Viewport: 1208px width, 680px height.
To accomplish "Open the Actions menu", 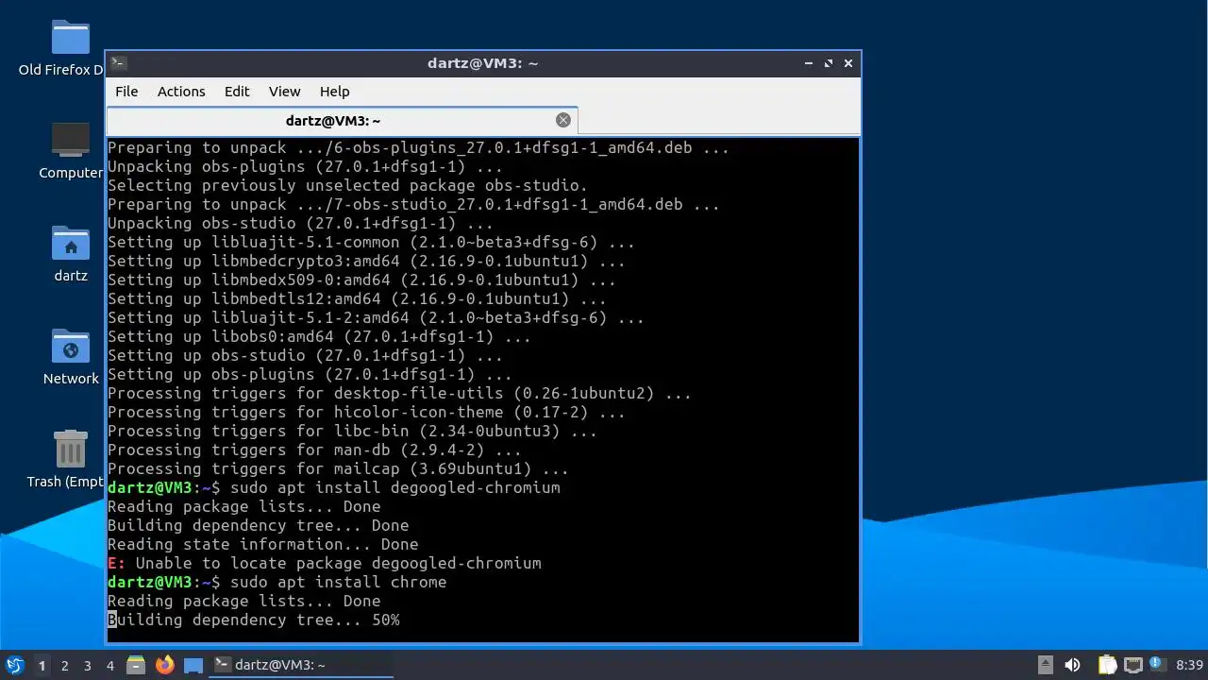I will point(181,92).
